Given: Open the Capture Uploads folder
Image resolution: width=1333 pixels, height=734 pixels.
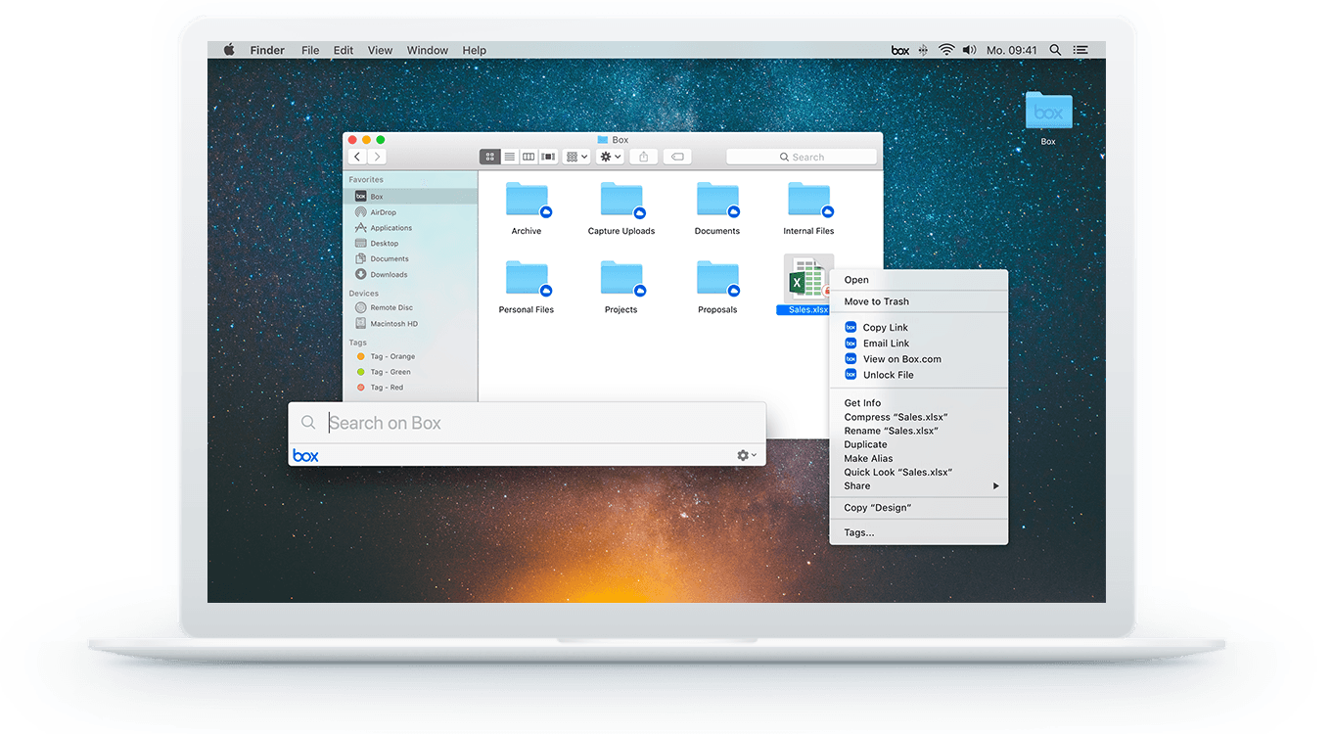Looking at the screenshot, I should (x=621, y=201).
